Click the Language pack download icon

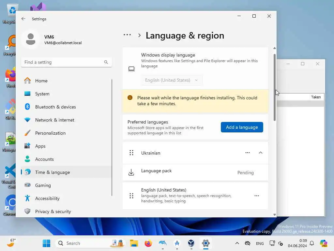131,172
